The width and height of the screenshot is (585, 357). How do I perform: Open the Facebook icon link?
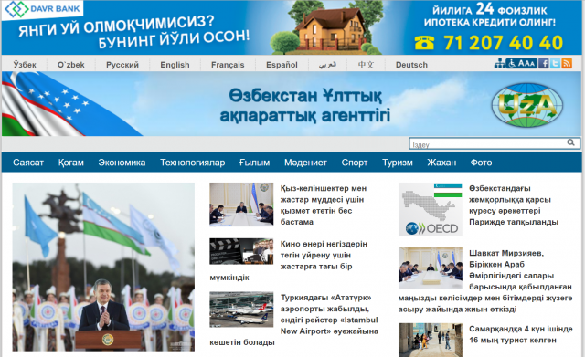click(x=544, y=63)
